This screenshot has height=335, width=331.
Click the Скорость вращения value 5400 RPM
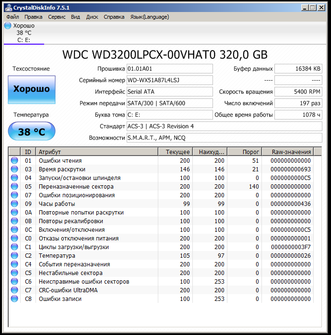[x=298, y=92]
